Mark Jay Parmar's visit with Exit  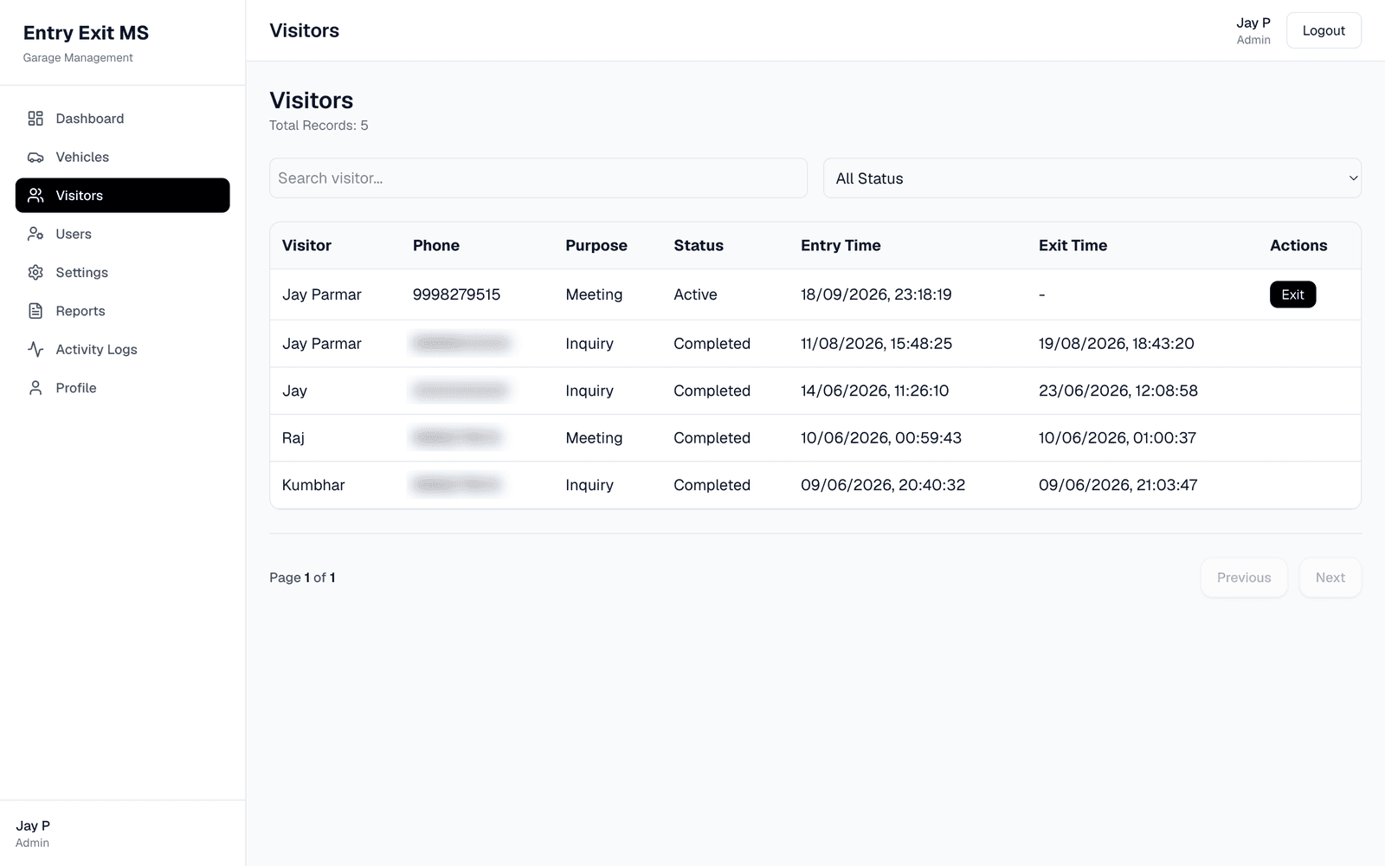coord(1292,294)
